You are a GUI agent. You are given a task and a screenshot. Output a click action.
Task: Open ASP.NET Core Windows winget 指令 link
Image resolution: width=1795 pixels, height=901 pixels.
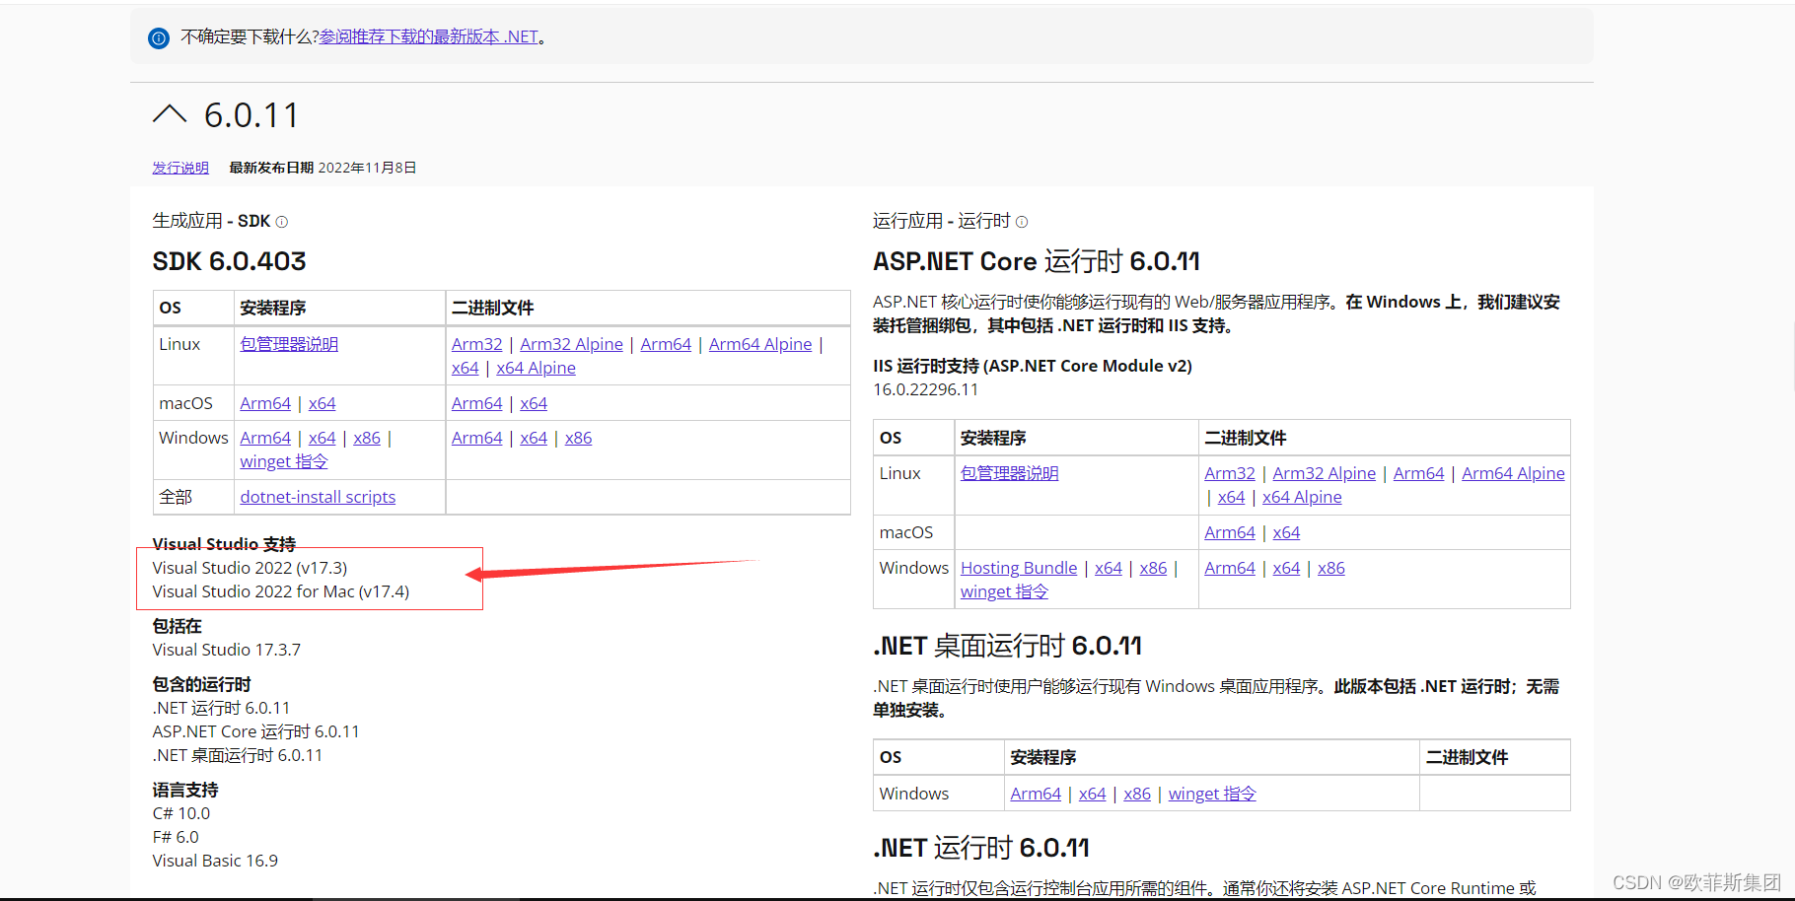tap(1004, 591)
